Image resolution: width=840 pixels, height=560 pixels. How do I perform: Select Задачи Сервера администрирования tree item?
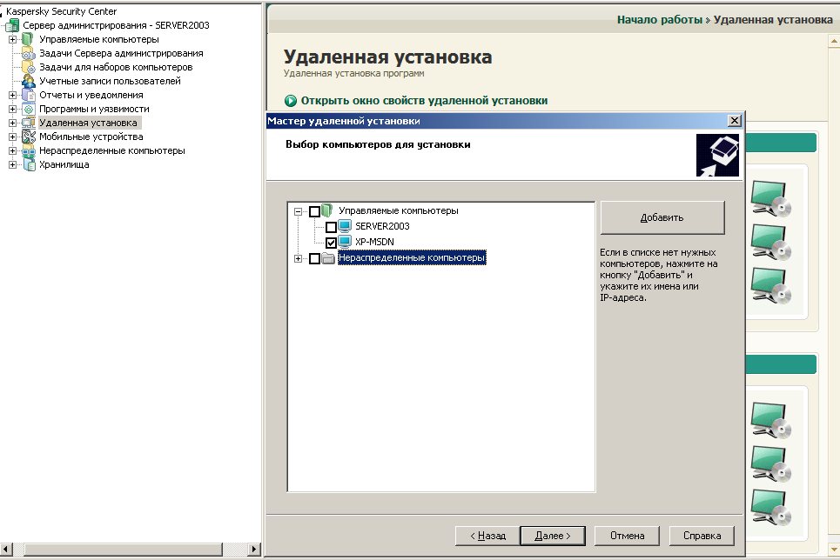[x=121, y=53]
